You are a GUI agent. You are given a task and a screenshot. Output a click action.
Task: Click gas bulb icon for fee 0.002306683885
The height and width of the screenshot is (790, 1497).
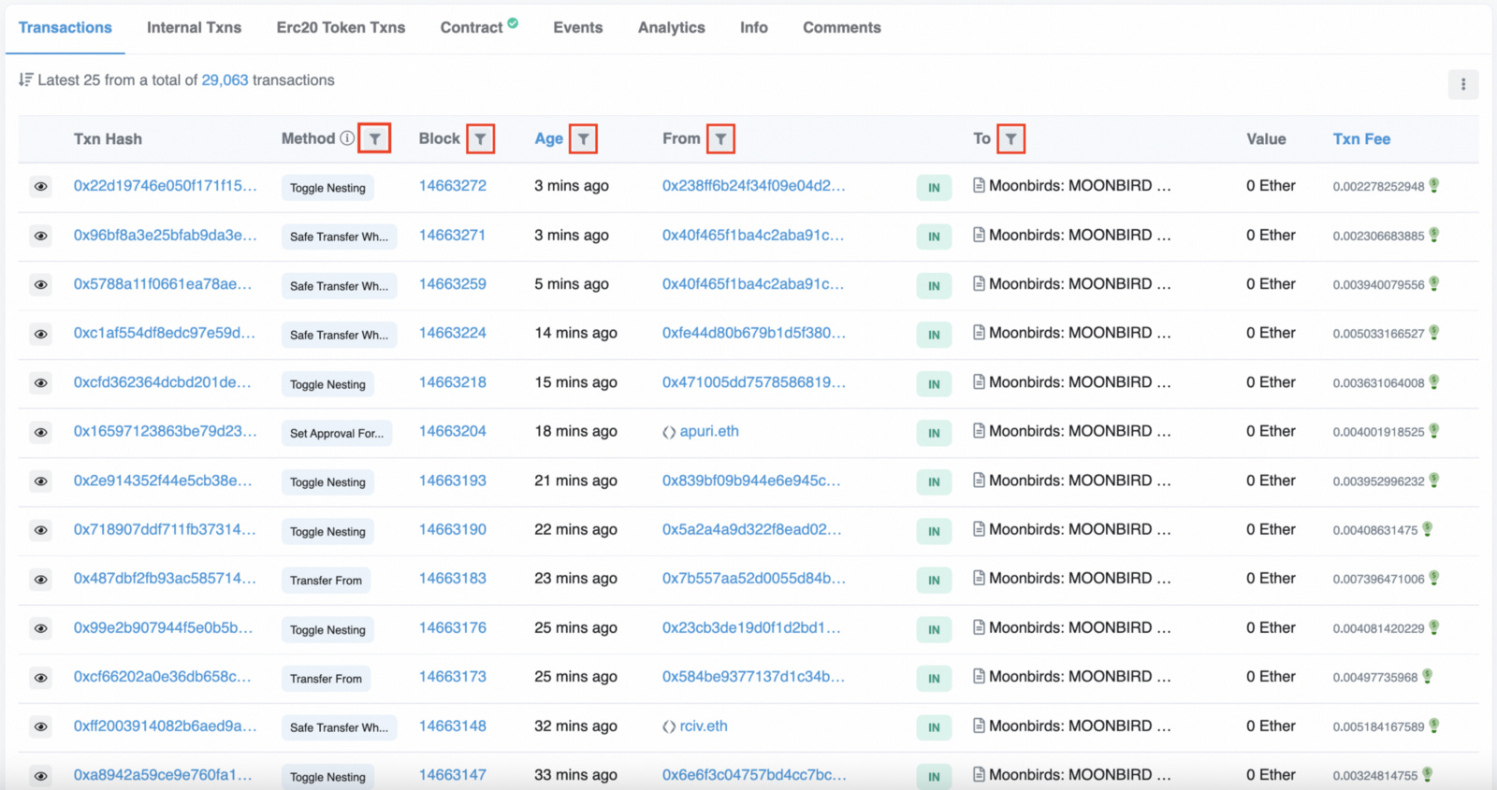point(1433,235)
